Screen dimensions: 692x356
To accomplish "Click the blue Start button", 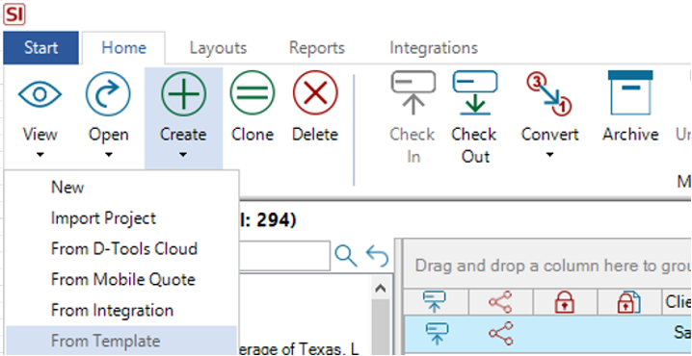I will pos(40,47).
